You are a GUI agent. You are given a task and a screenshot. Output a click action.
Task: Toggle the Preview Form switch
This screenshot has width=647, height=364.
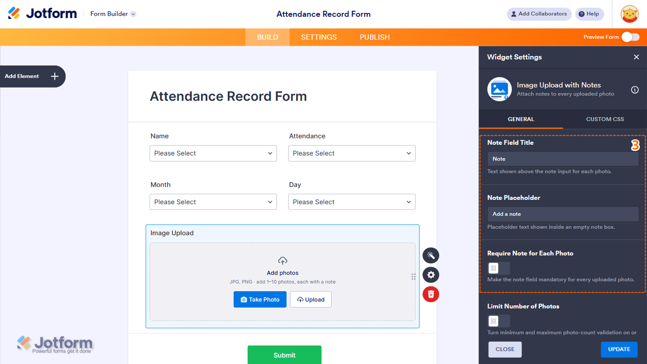[x=630, y=37]
